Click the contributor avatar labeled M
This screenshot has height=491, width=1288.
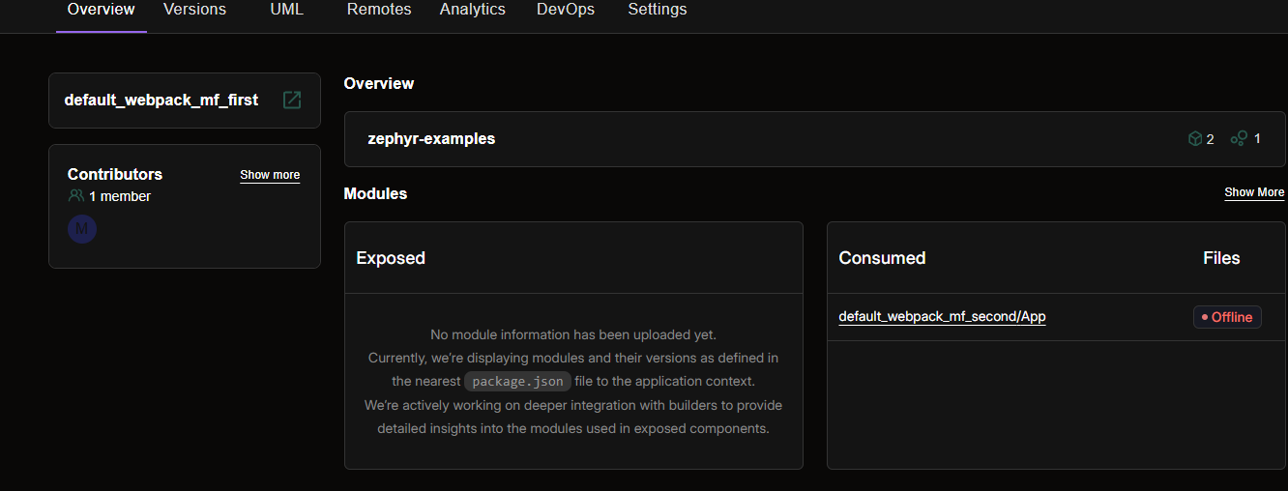[82, 229]
